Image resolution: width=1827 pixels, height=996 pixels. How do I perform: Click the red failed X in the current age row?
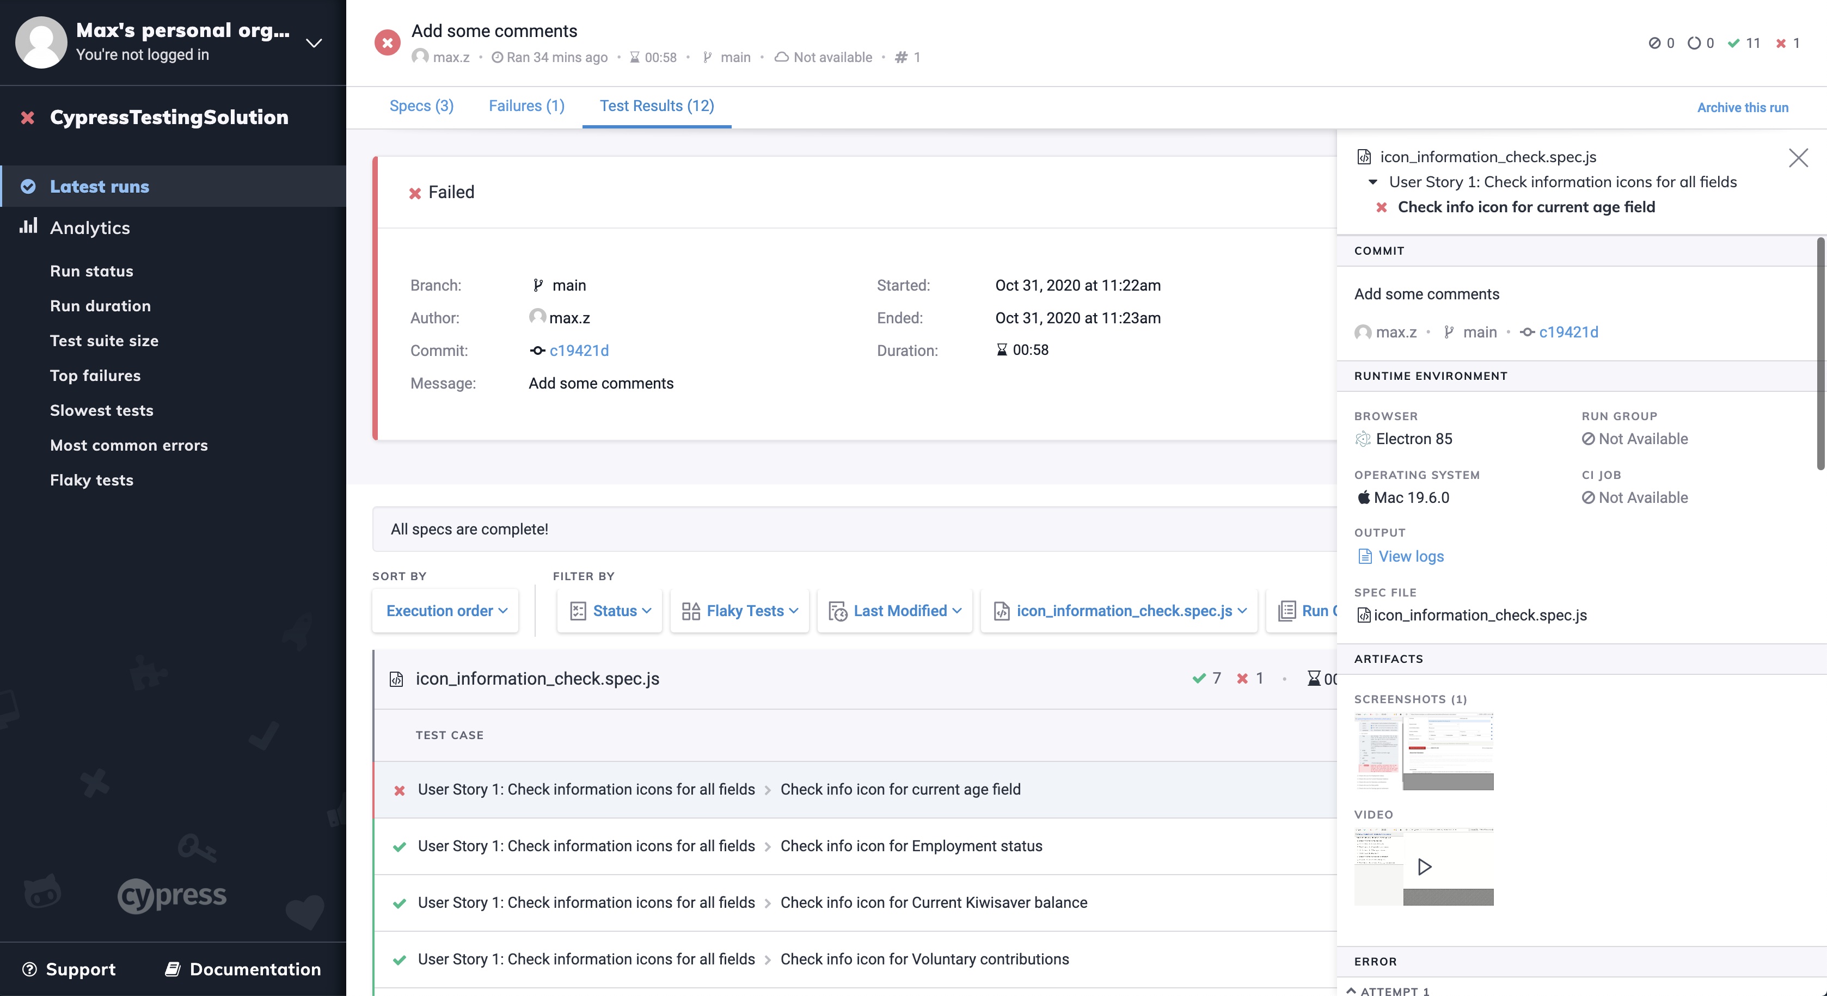point(399,790)
